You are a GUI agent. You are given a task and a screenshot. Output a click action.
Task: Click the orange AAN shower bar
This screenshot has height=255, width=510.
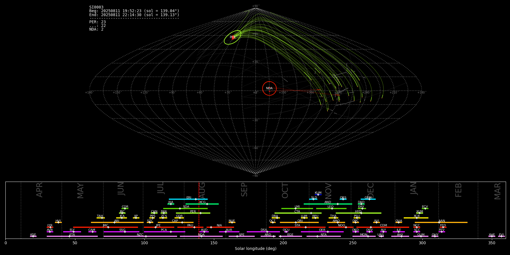(x=441, y=222)
